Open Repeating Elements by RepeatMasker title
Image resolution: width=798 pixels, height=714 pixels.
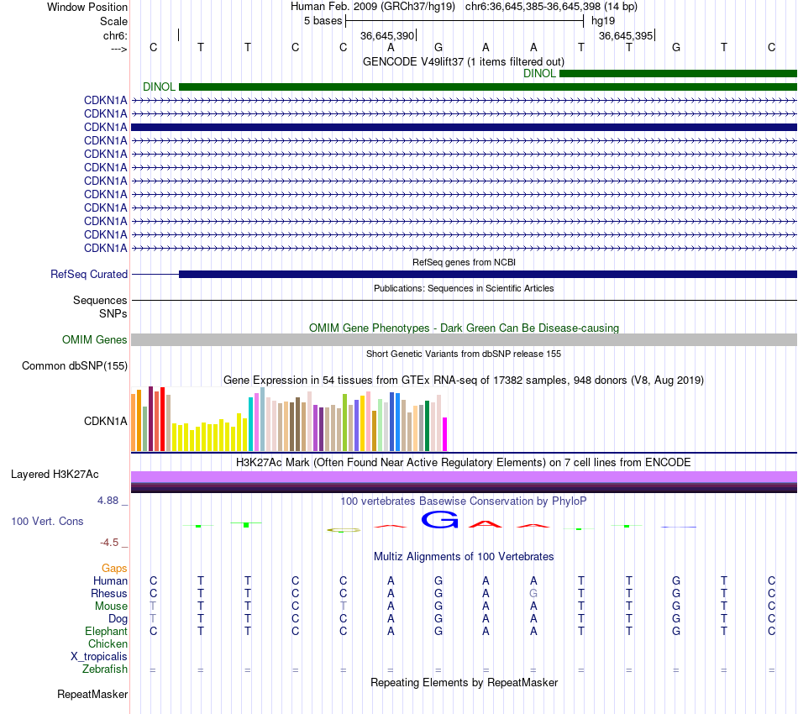click(464, 683)
